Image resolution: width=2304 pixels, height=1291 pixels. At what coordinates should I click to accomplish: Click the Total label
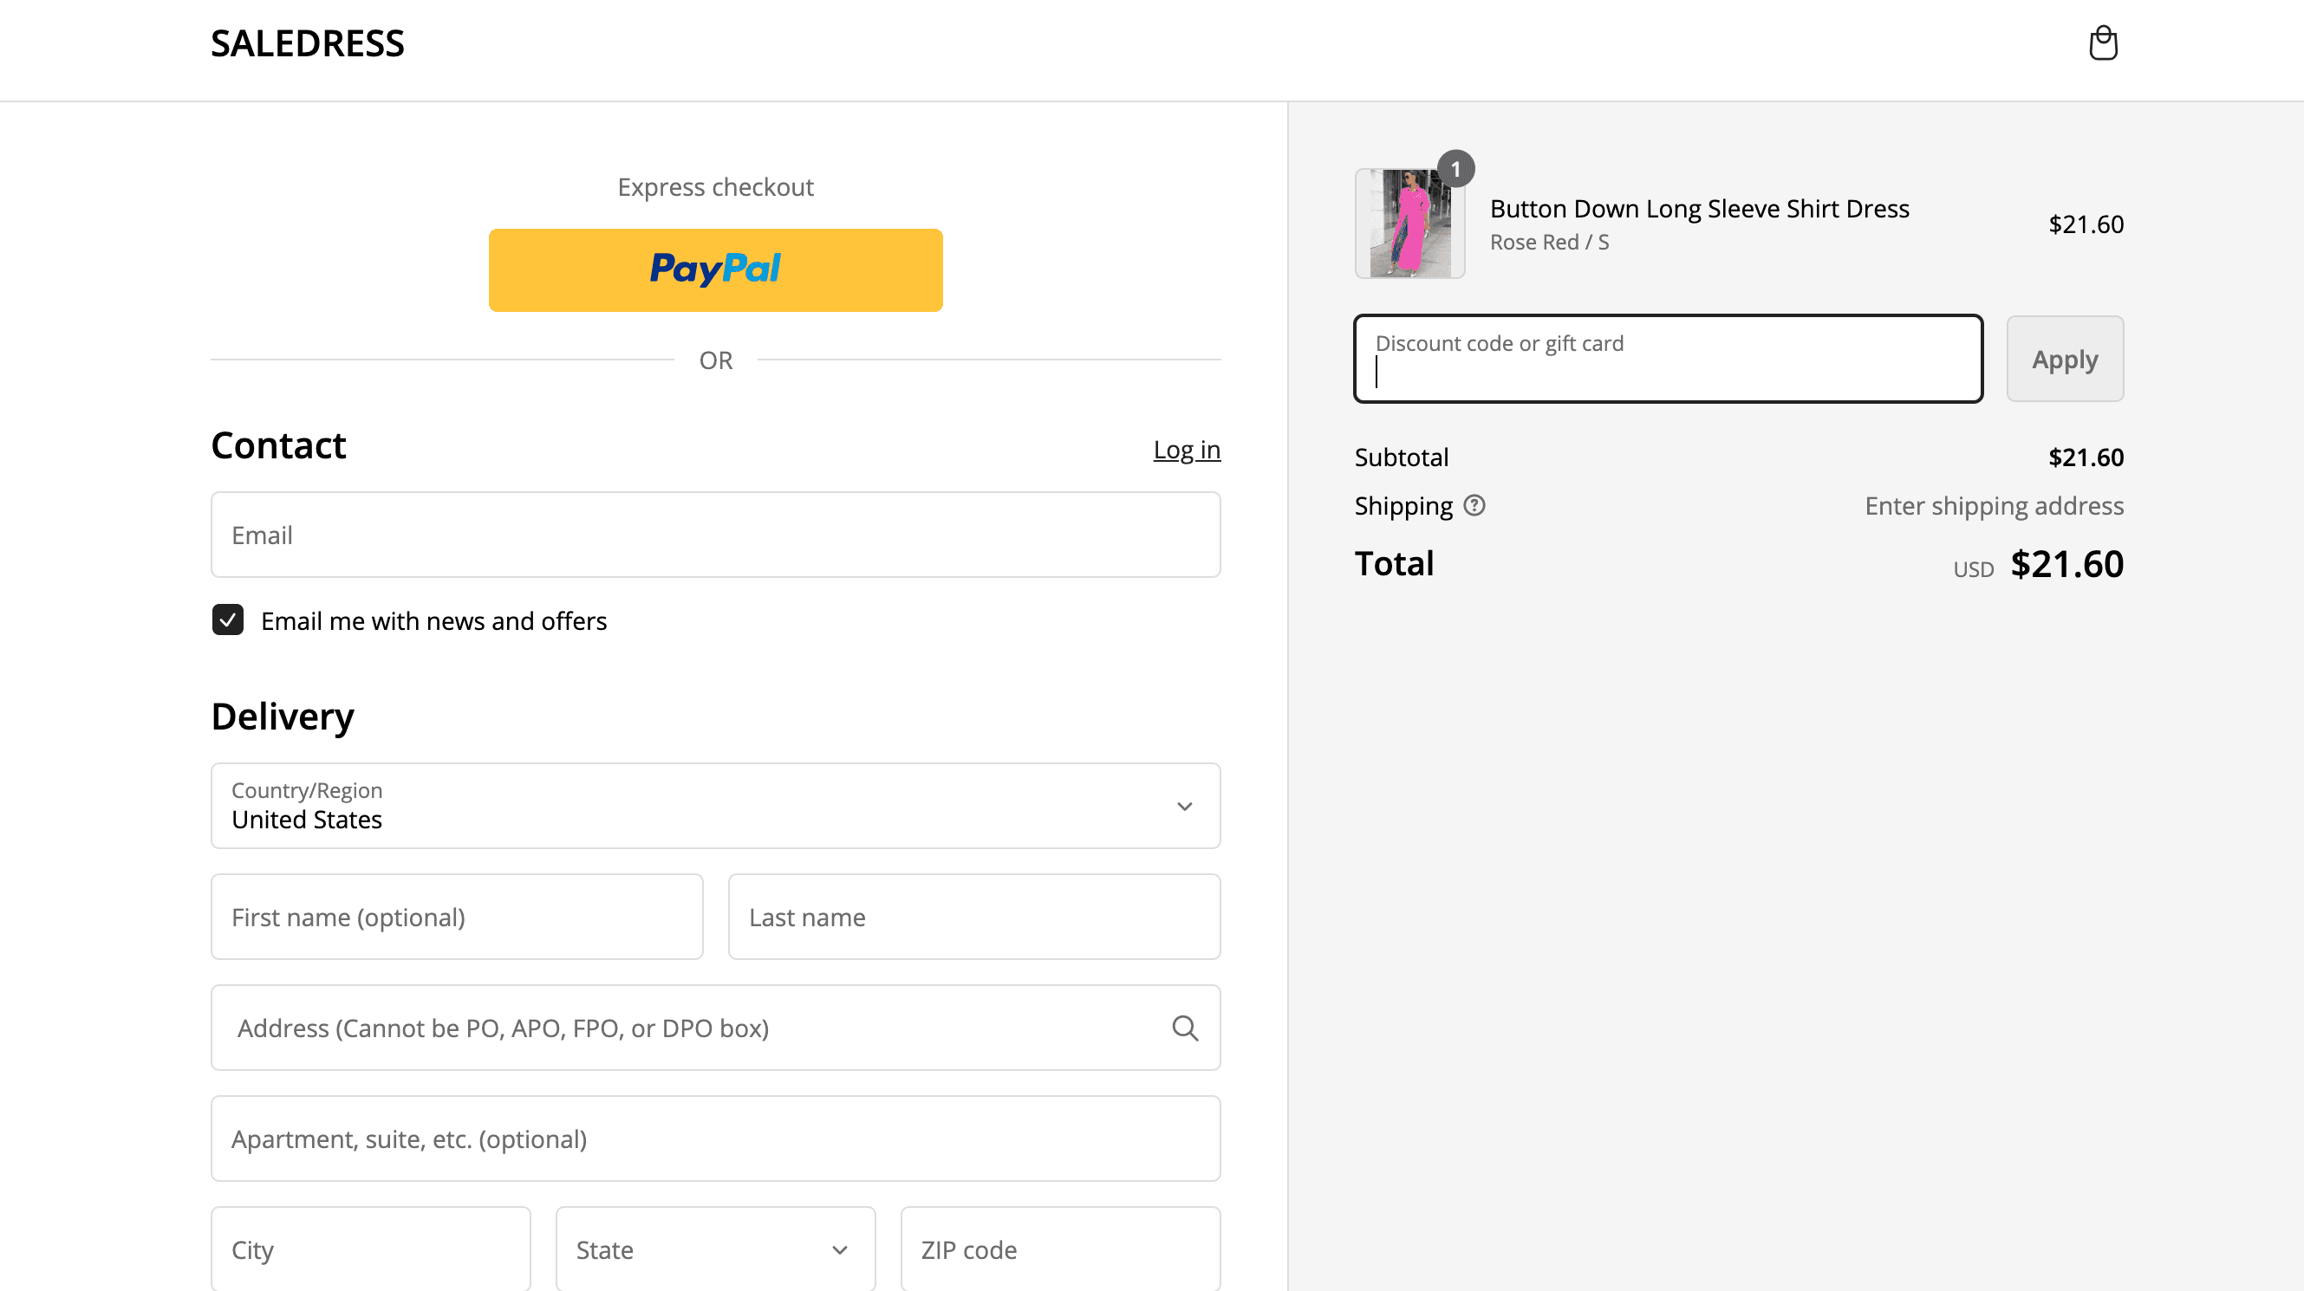(1394, 564)
